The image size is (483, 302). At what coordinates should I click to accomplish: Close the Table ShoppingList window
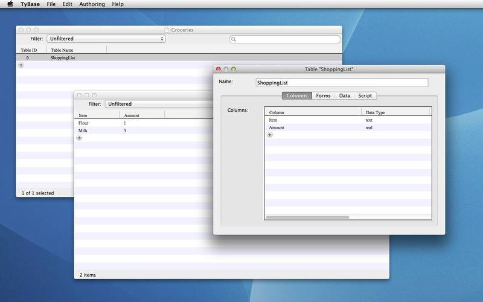tap(219, 69)
